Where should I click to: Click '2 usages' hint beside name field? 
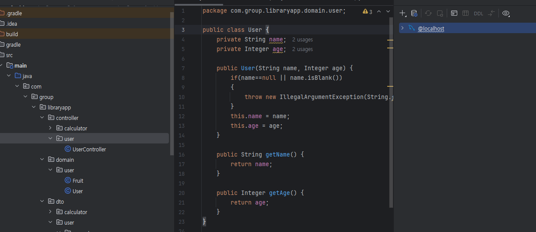tap(302, 40)
